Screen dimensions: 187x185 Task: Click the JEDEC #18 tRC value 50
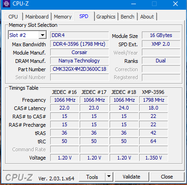(x=124, y=141)
